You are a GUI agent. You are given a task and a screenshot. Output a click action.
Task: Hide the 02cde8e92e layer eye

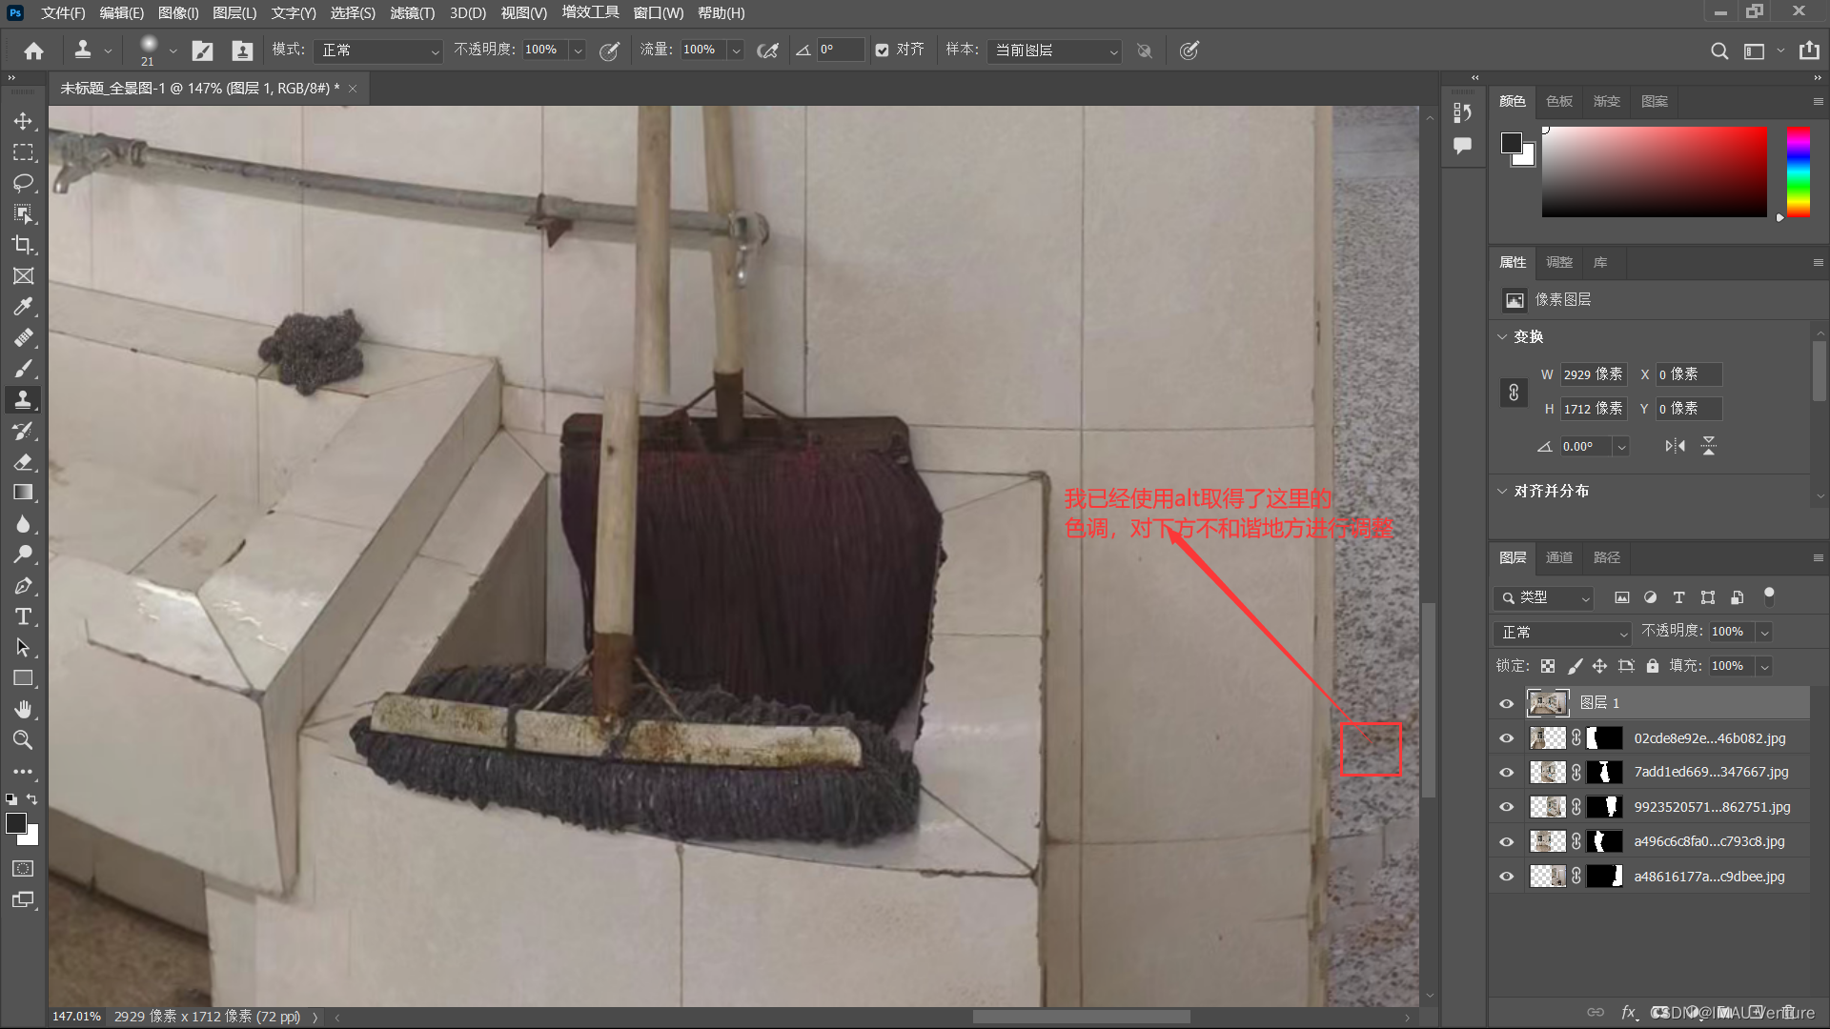(1507, 738)
